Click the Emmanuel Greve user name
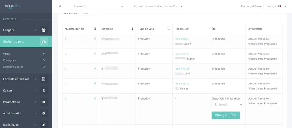This screenshot has width=292, height=128. click(251, 6)
